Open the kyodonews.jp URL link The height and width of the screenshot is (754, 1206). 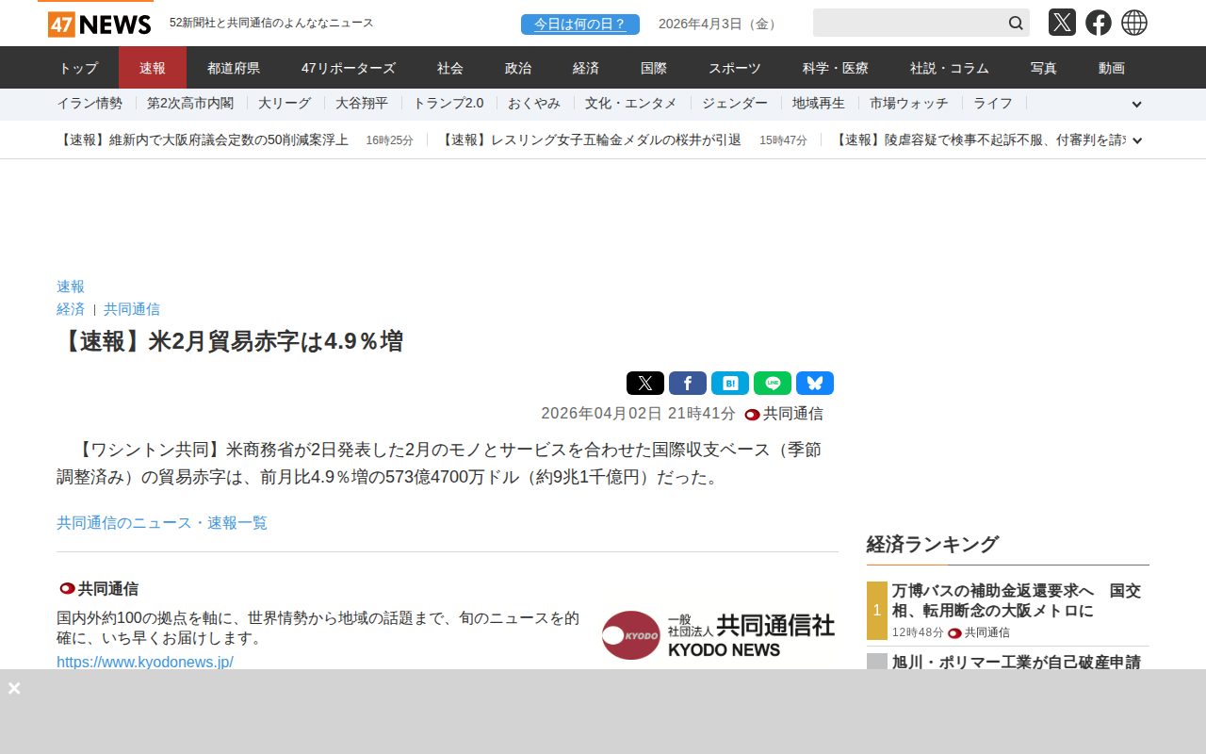coord(145,662)
